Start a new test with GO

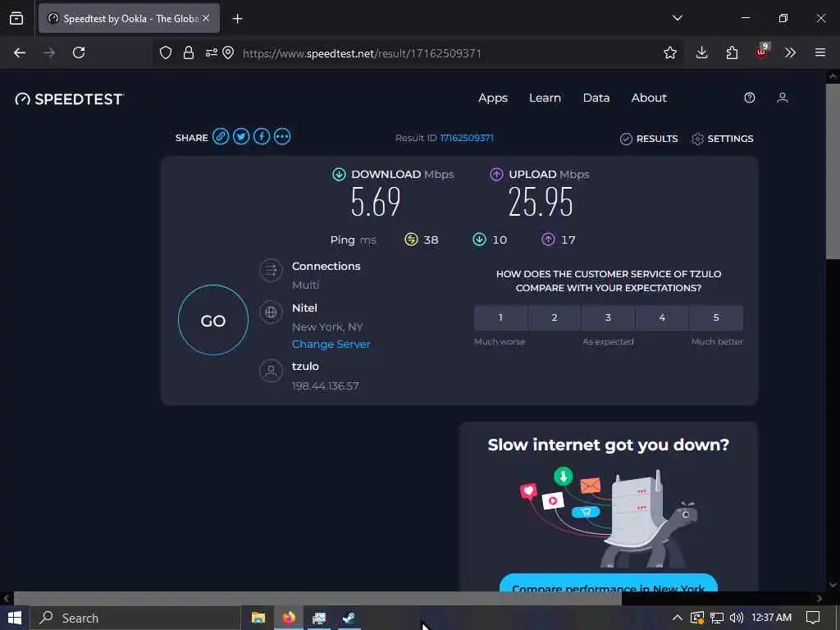(213, 320)
